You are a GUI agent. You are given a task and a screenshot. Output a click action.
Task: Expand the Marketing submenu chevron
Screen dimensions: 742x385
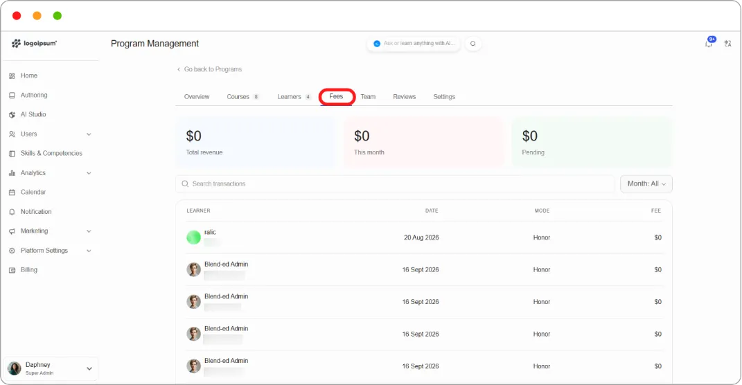89,231
